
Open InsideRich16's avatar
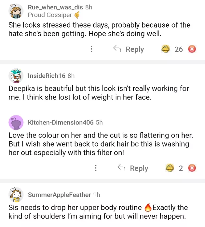(x=16, y=76)
